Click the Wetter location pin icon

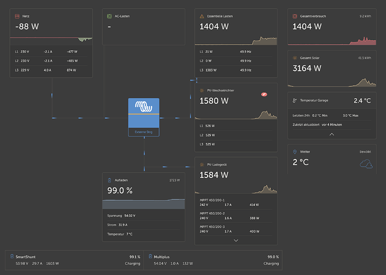coord(295,152)
